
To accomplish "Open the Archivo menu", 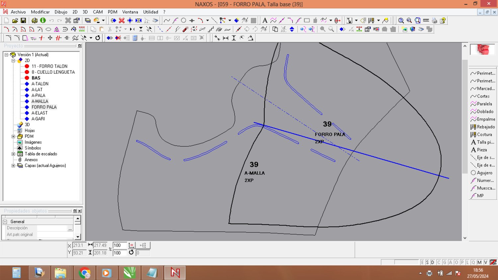I will coord(18,12).
